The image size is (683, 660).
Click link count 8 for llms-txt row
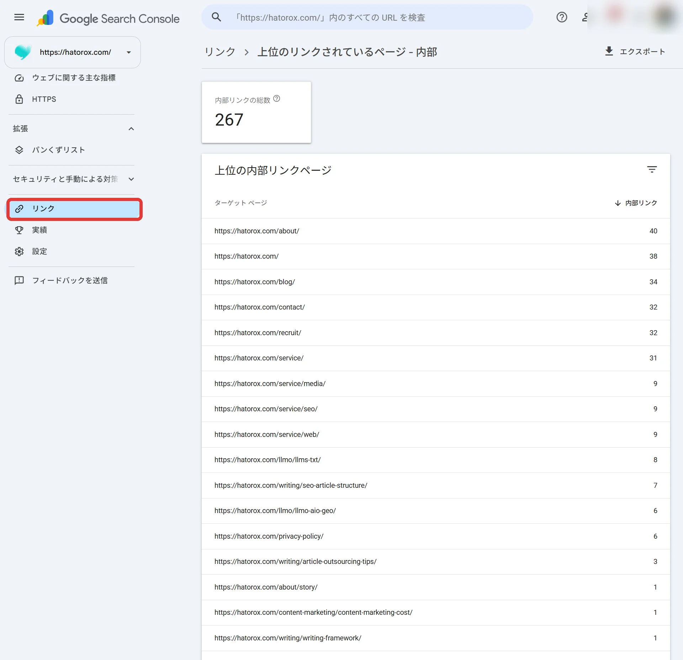click(655, 460)
